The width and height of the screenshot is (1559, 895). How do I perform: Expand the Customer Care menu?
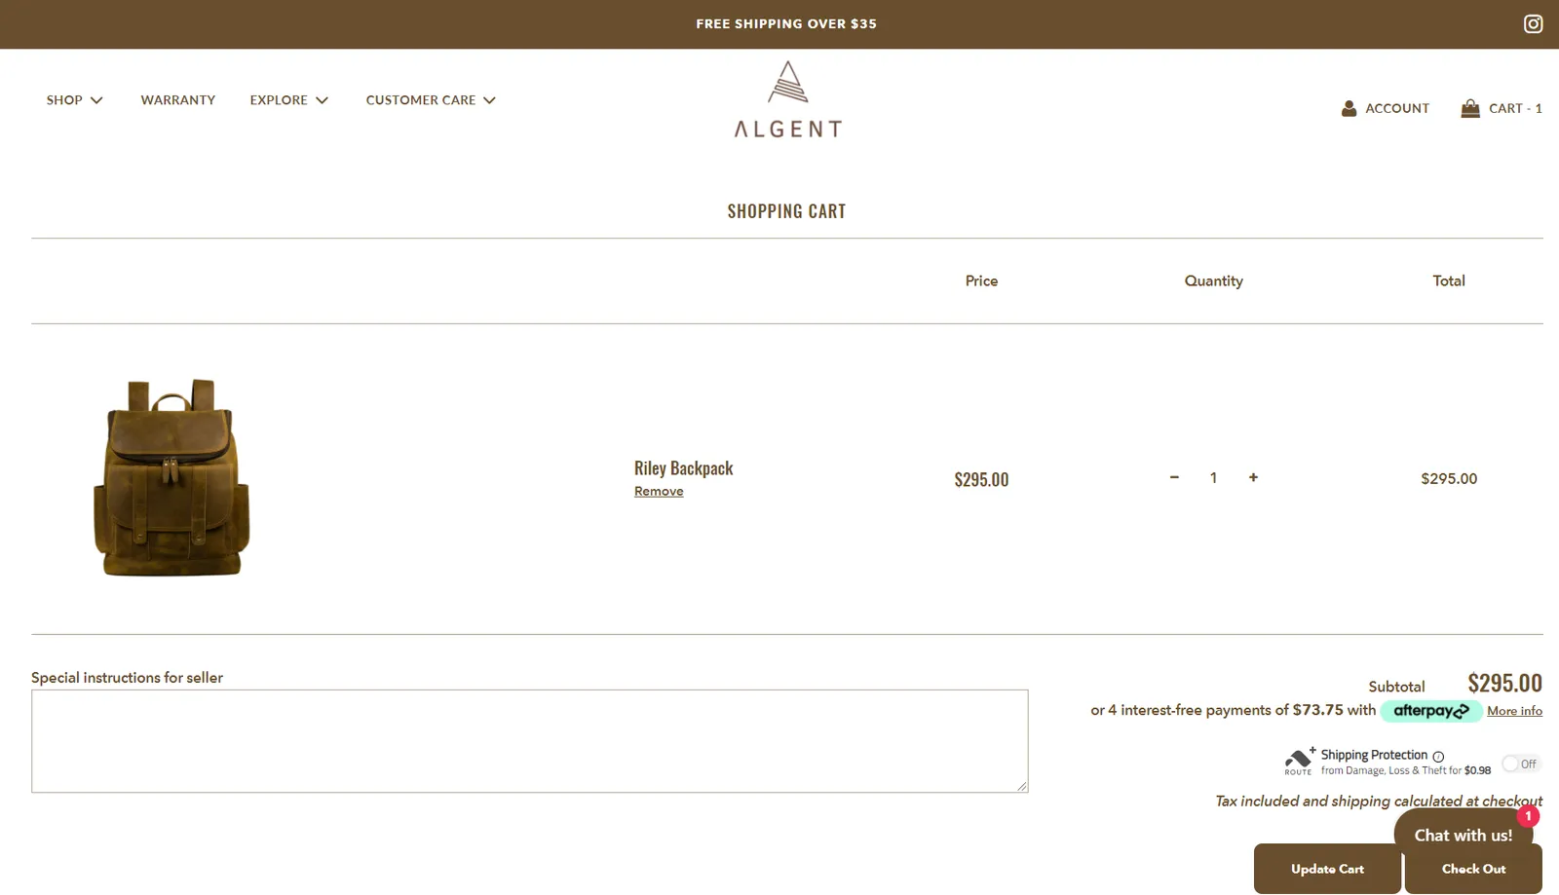coord(432,100)
